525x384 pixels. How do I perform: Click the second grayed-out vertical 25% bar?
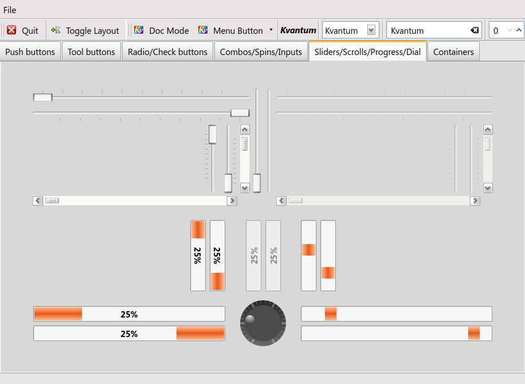pos(273,256)
